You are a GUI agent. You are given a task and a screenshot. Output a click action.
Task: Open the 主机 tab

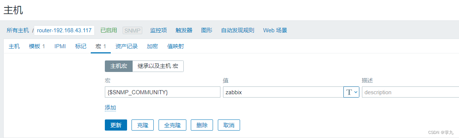point(14,46)
